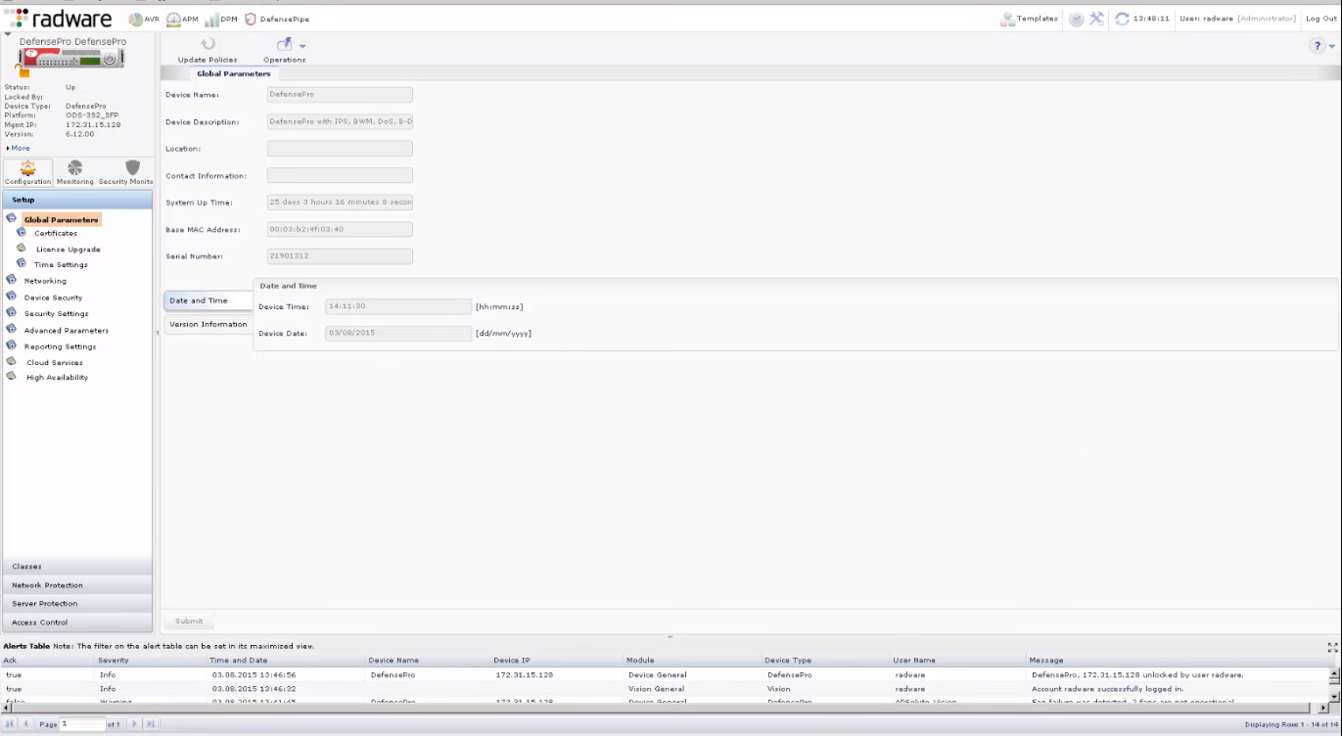The image size is (1342, 736).
Task: Go to next page of alerts
Action: click(x=135, y=724)
